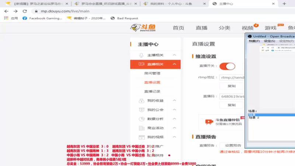Open 视频 in top navigation
Screen dimensions: 295x166
click(x=247, y=28)
